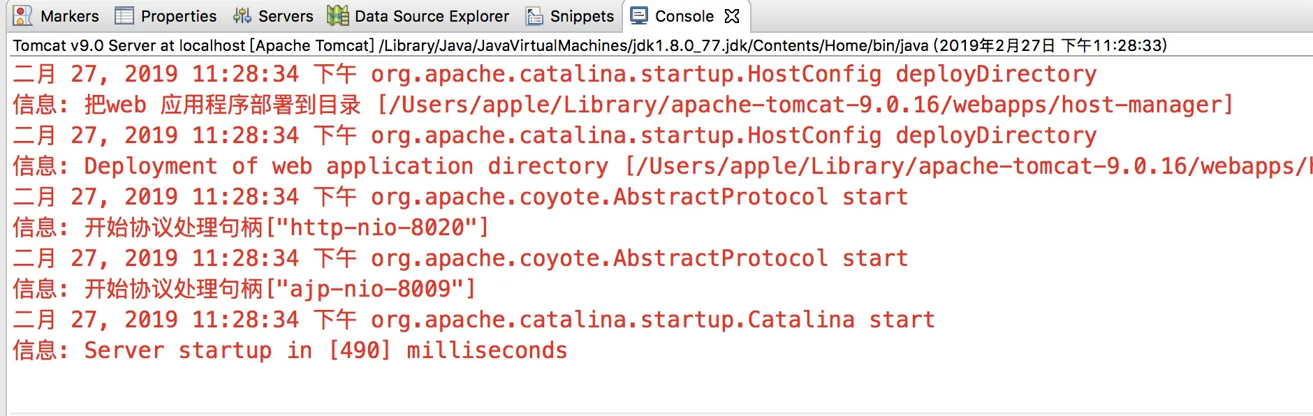The width and height of the screenshot is (1313, 416).
Task: Click the http-nio-8020 log line
Action: point(251,228)
